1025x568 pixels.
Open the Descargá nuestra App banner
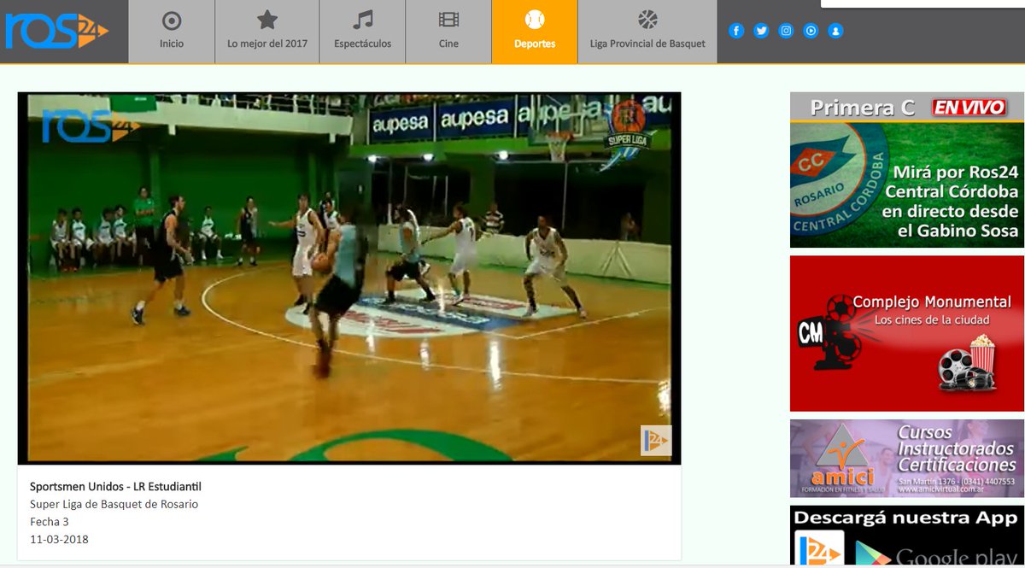point(907,536)
